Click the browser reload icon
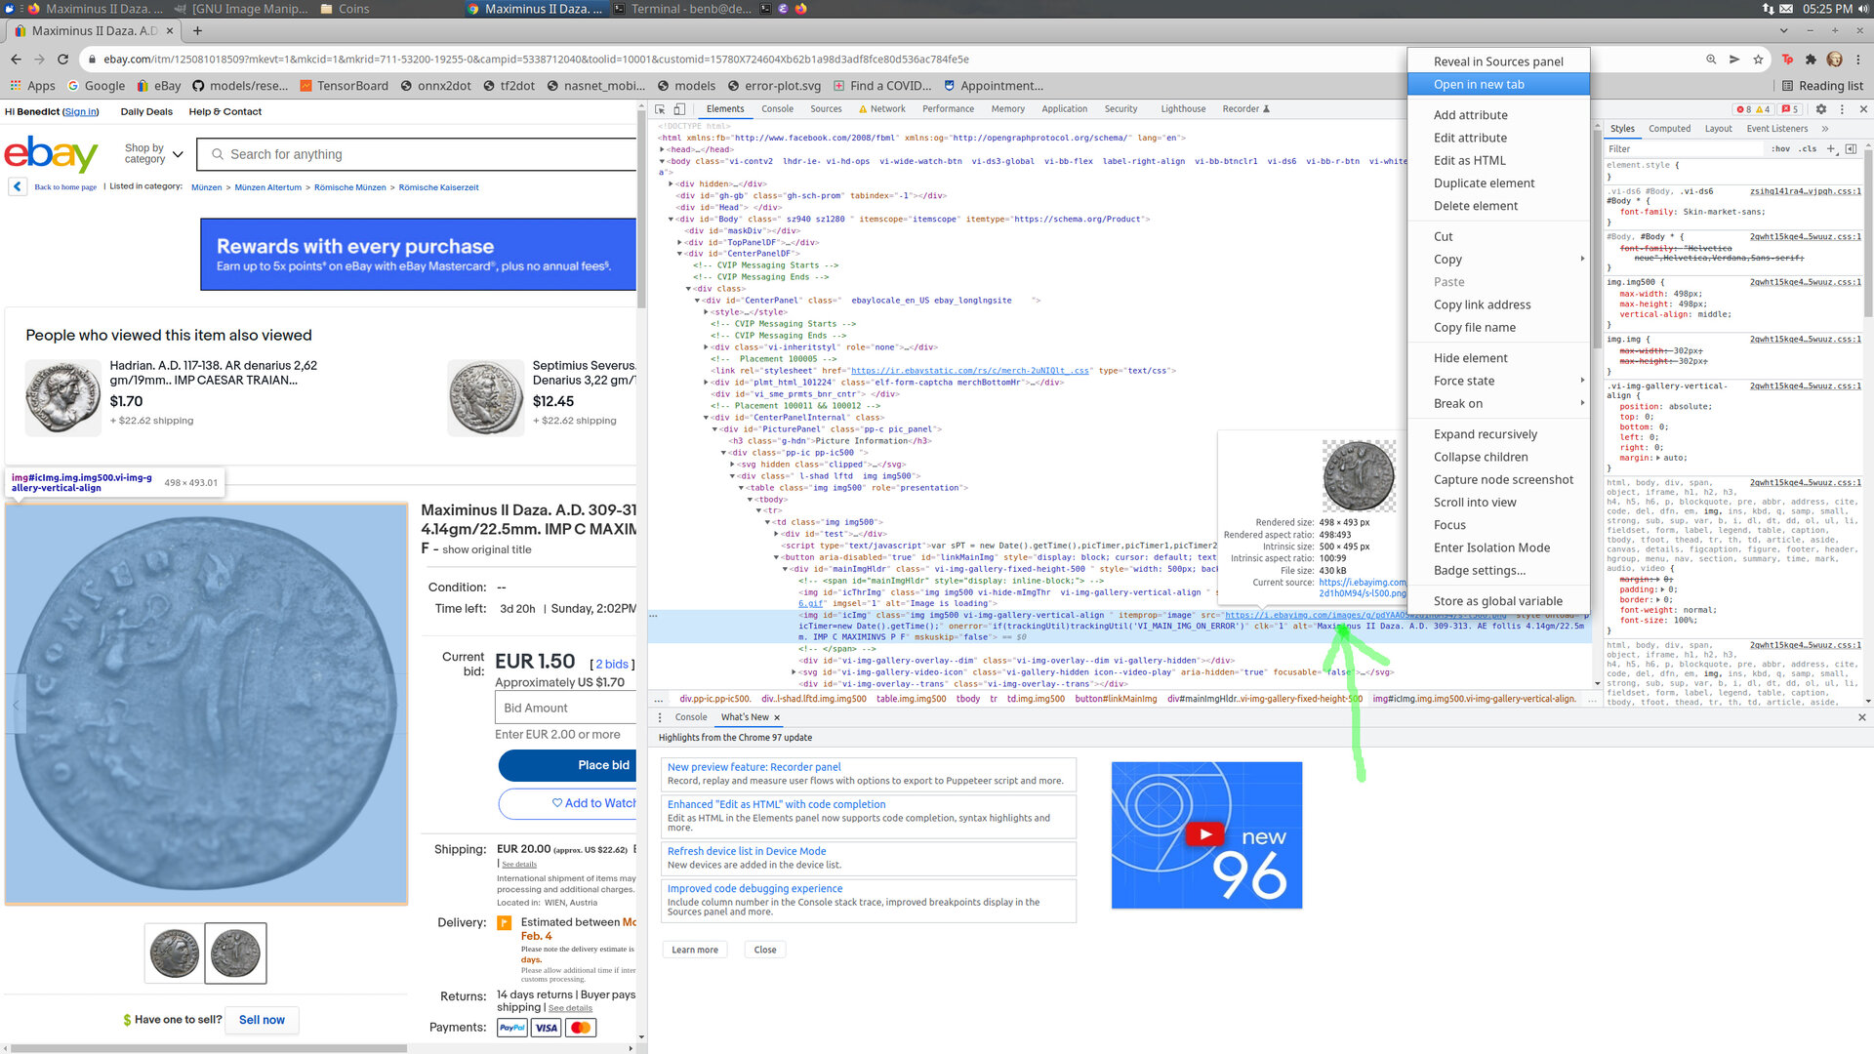 tap(63, 60)
